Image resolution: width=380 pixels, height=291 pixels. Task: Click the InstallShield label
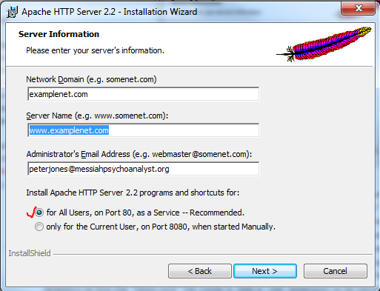point(30,253)
